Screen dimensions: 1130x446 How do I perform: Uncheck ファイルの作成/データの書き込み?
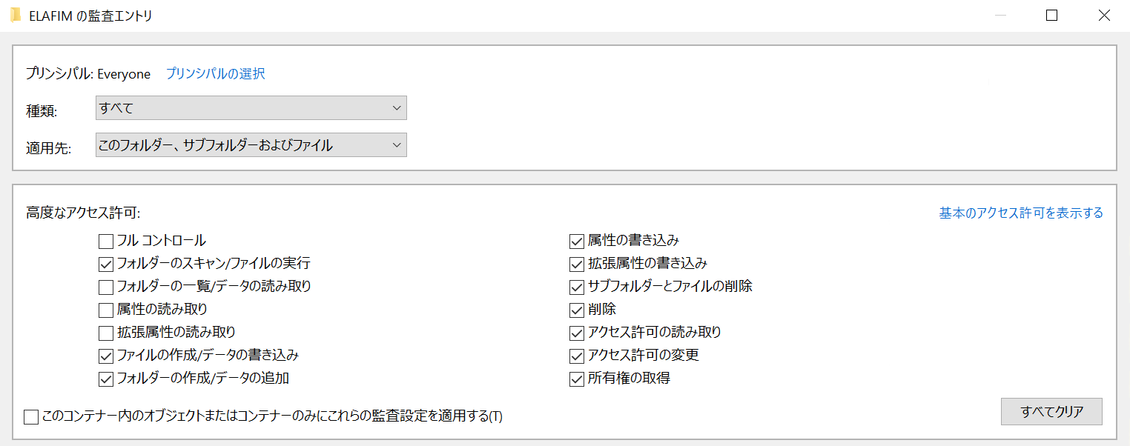(x=105, y=356)
